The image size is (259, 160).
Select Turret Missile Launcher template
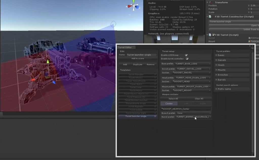coord(136,100)
